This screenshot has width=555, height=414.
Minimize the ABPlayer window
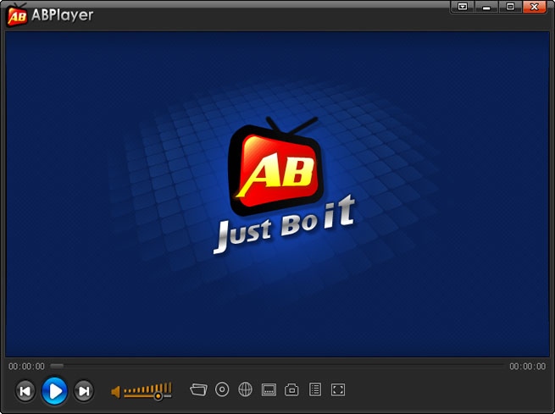click(x=486, y=7)
